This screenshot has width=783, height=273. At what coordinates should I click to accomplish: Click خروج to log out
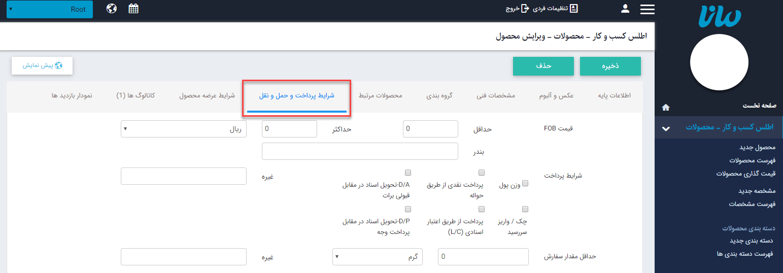518,9
